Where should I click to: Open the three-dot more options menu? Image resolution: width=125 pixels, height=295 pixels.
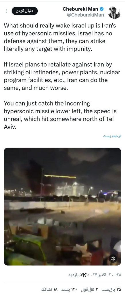pos(6,11)
